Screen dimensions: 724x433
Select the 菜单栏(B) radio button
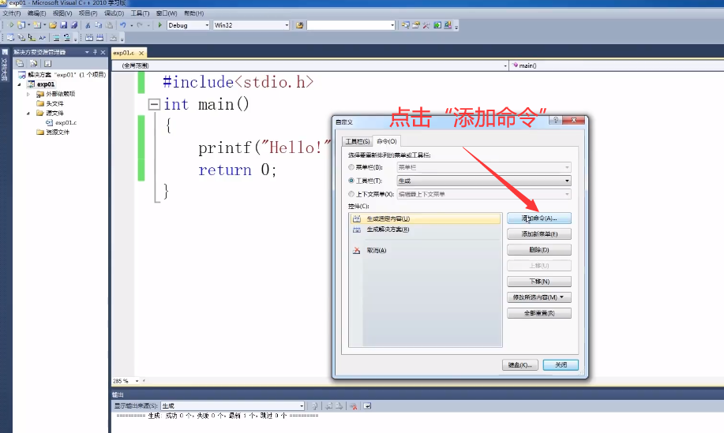click(x=351, y=167)
